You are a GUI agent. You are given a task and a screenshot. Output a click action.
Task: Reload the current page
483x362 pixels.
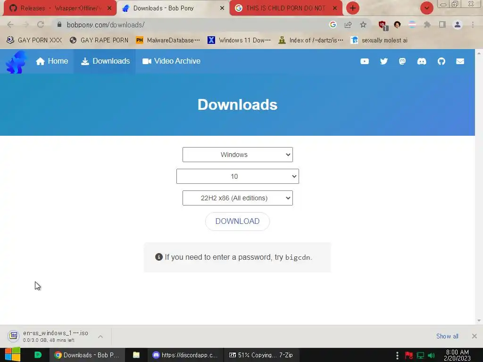pos(41,25)
